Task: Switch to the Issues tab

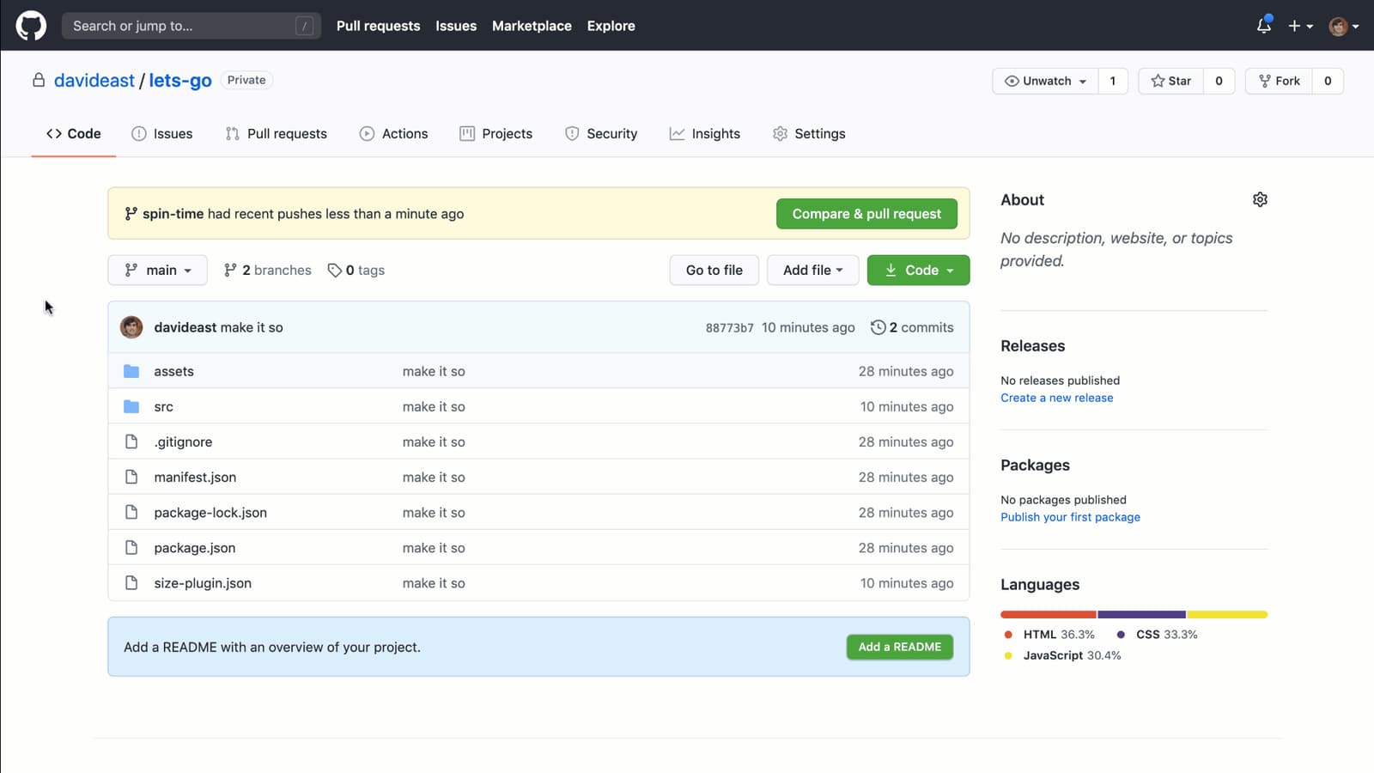Action: click(162, 134)
